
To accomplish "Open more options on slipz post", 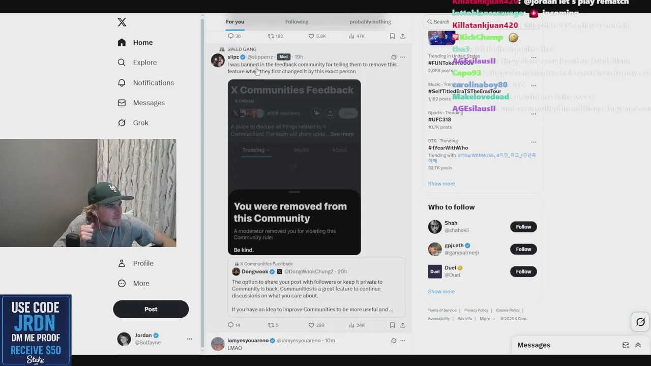I will click(x=403, y=57).
